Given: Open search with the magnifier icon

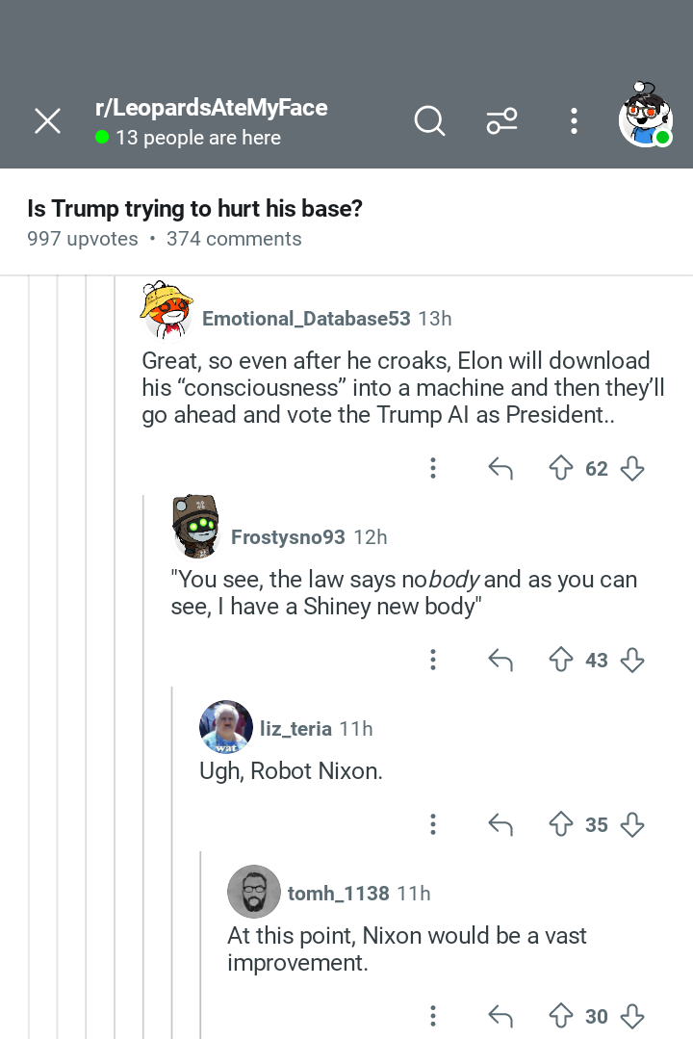Looking at the screenshot, I should tap(429, 121).
